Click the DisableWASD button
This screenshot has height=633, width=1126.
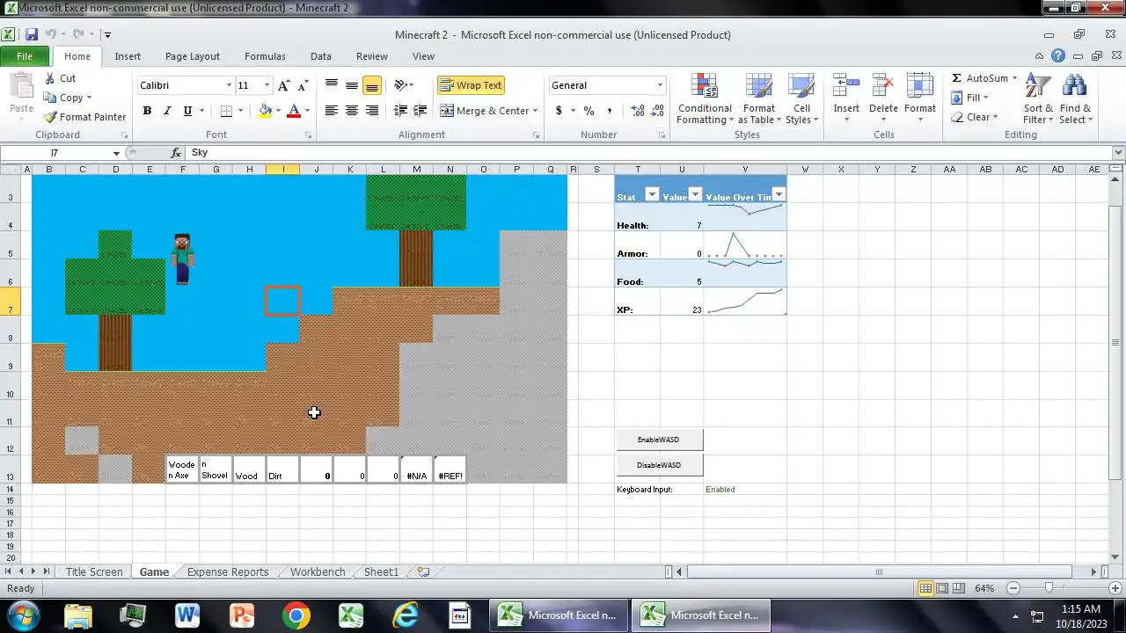[659, 465]
